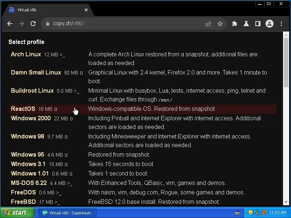Screen dimensions: 291x218
Task: Toggle the browser side panel icon
Action: click(x=258, y=24)
